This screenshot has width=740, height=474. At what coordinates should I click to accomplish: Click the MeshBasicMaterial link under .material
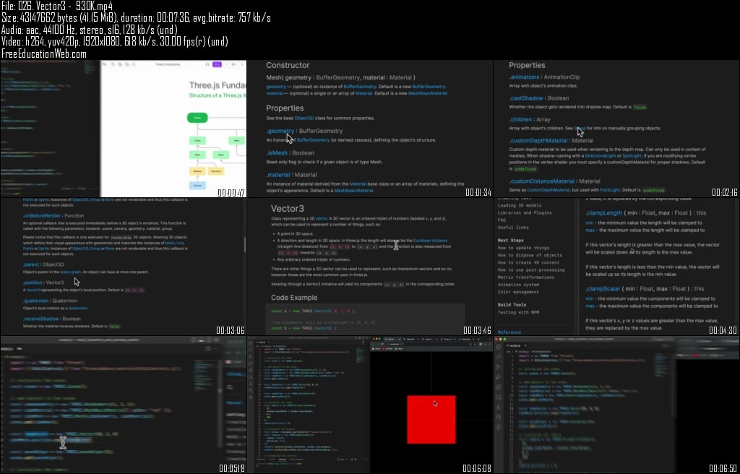tap(353, 191)
